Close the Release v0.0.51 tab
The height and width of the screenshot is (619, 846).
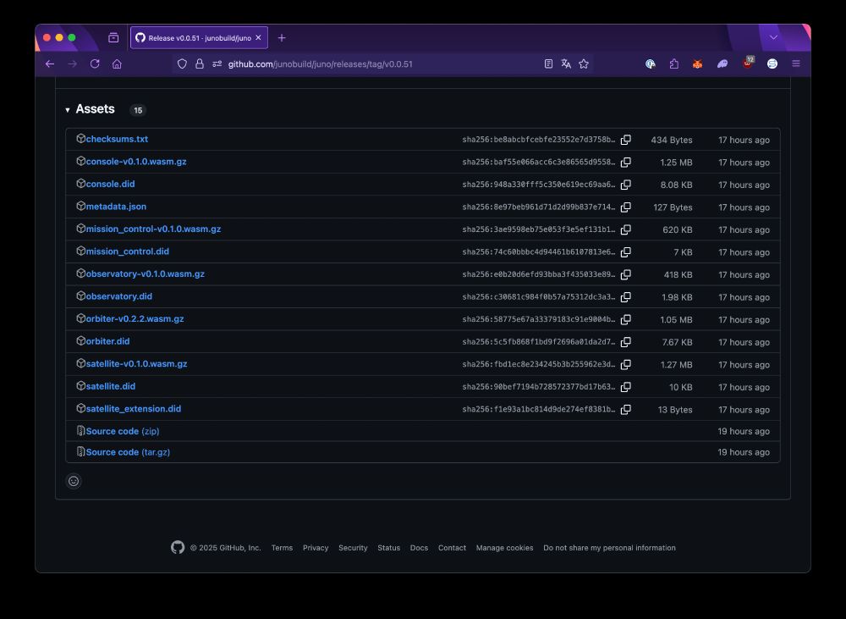coord(258,38)
